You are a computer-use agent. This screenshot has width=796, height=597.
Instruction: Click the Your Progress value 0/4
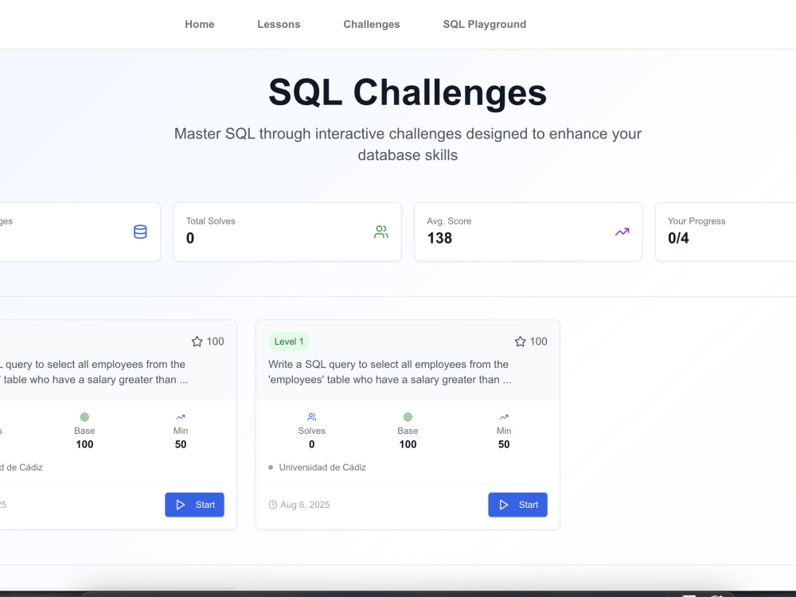678,238
